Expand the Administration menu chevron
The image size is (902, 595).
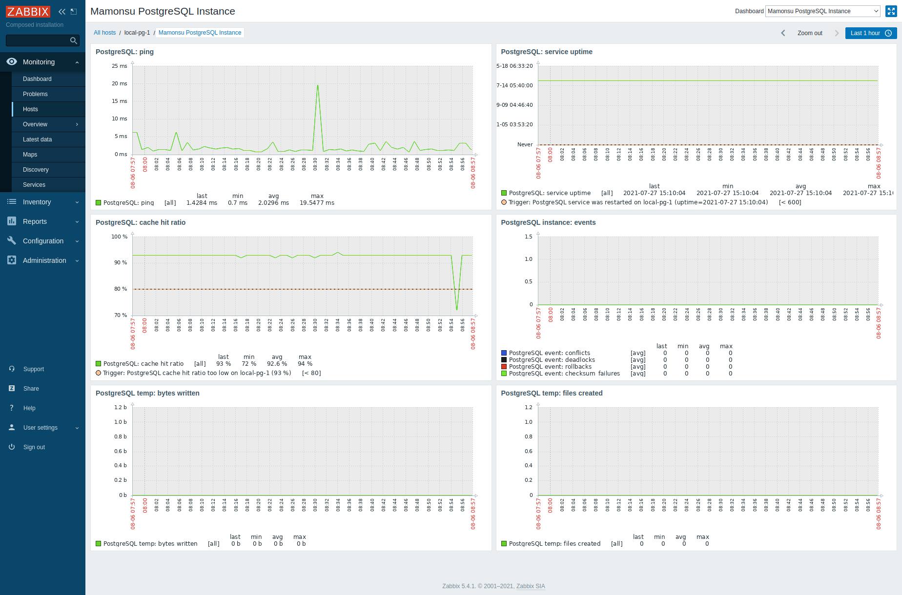point(77,260)
